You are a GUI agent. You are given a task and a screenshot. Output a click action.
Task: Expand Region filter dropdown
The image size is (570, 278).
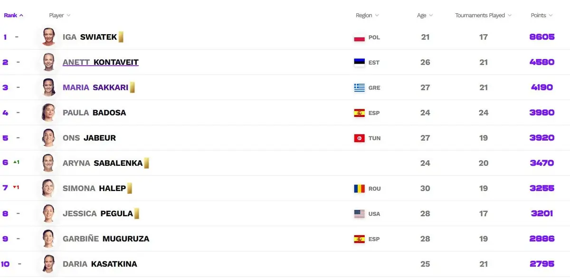[x=367, y=15]
